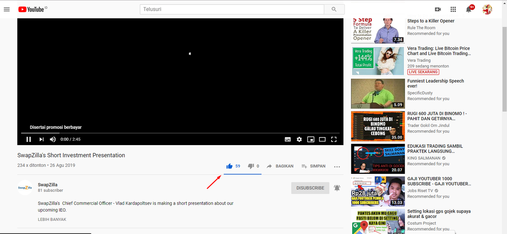Click 'Trader Gokil Om Jindul' channel name
Image resolution: width=507 pixels, height=234 pixels.
(x=429, y=125)
